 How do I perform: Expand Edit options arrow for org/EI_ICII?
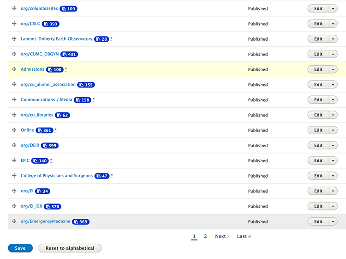pyautogui.click(x=333, y=206)
